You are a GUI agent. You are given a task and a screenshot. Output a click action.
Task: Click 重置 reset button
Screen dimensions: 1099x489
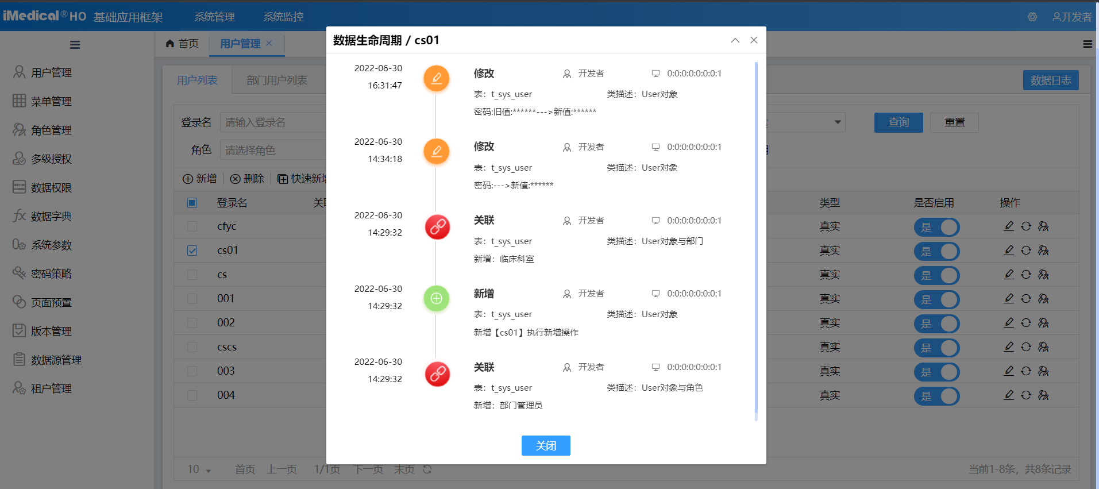(x=954, y=122)
